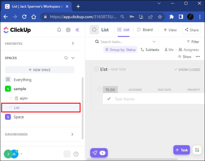Open Chrome tab search chevron
The height and width of the screenshot is (161, 205).
[159, 3]
